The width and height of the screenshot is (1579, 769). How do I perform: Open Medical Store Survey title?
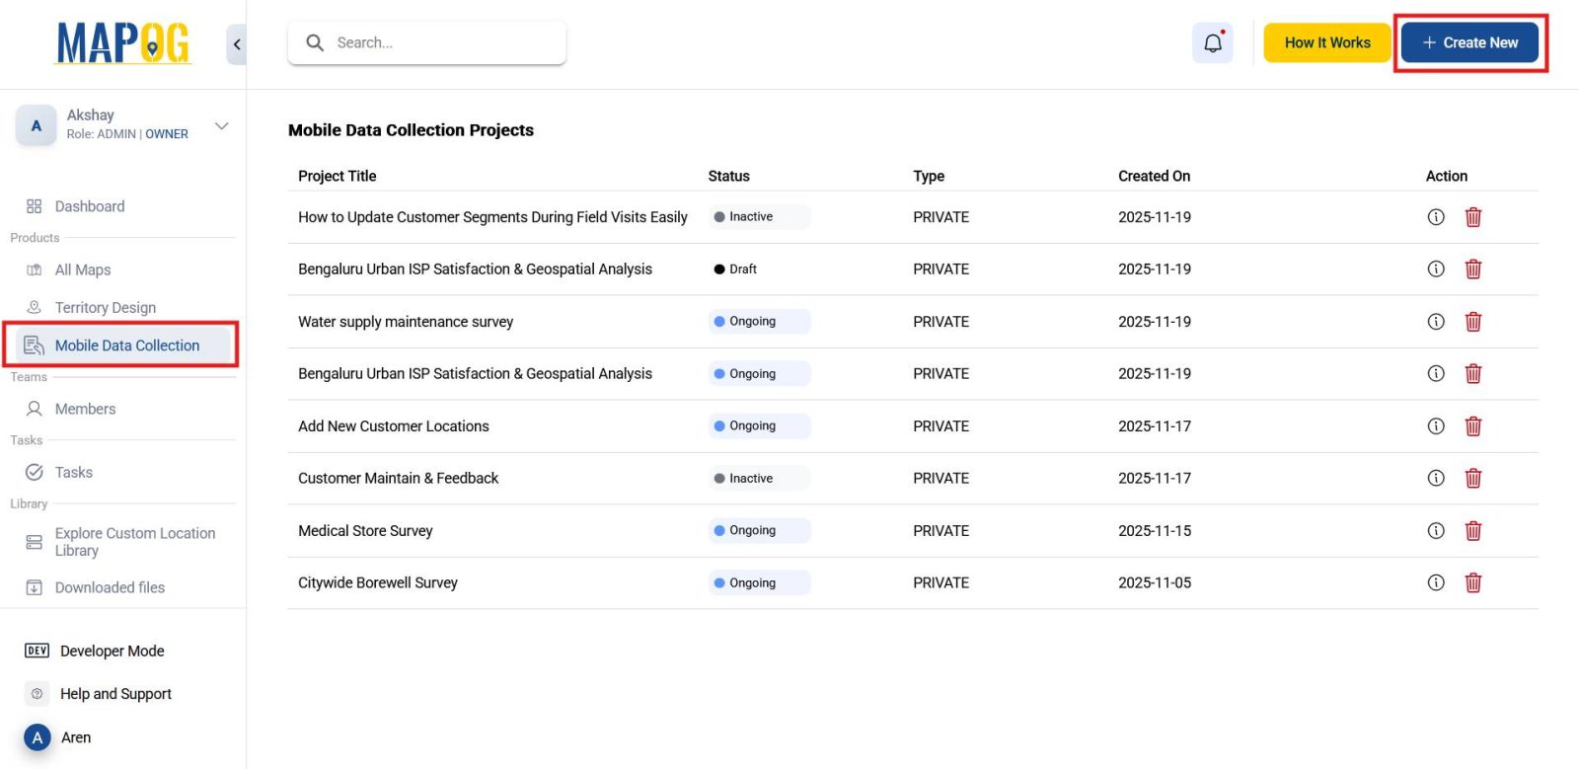[x=365, y=531]
